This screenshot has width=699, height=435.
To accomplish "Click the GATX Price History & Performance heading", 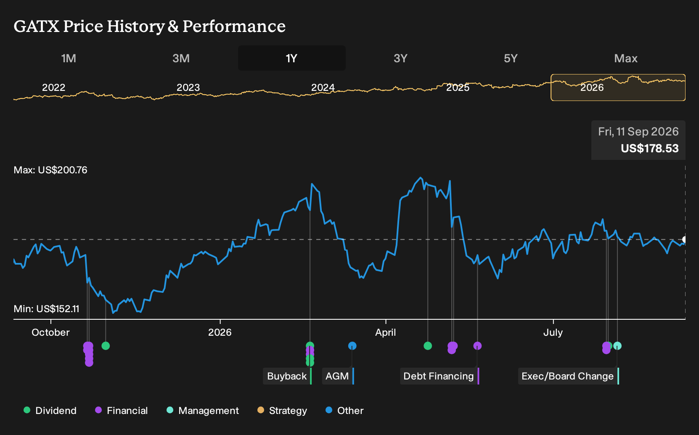I will coord(150,26).
